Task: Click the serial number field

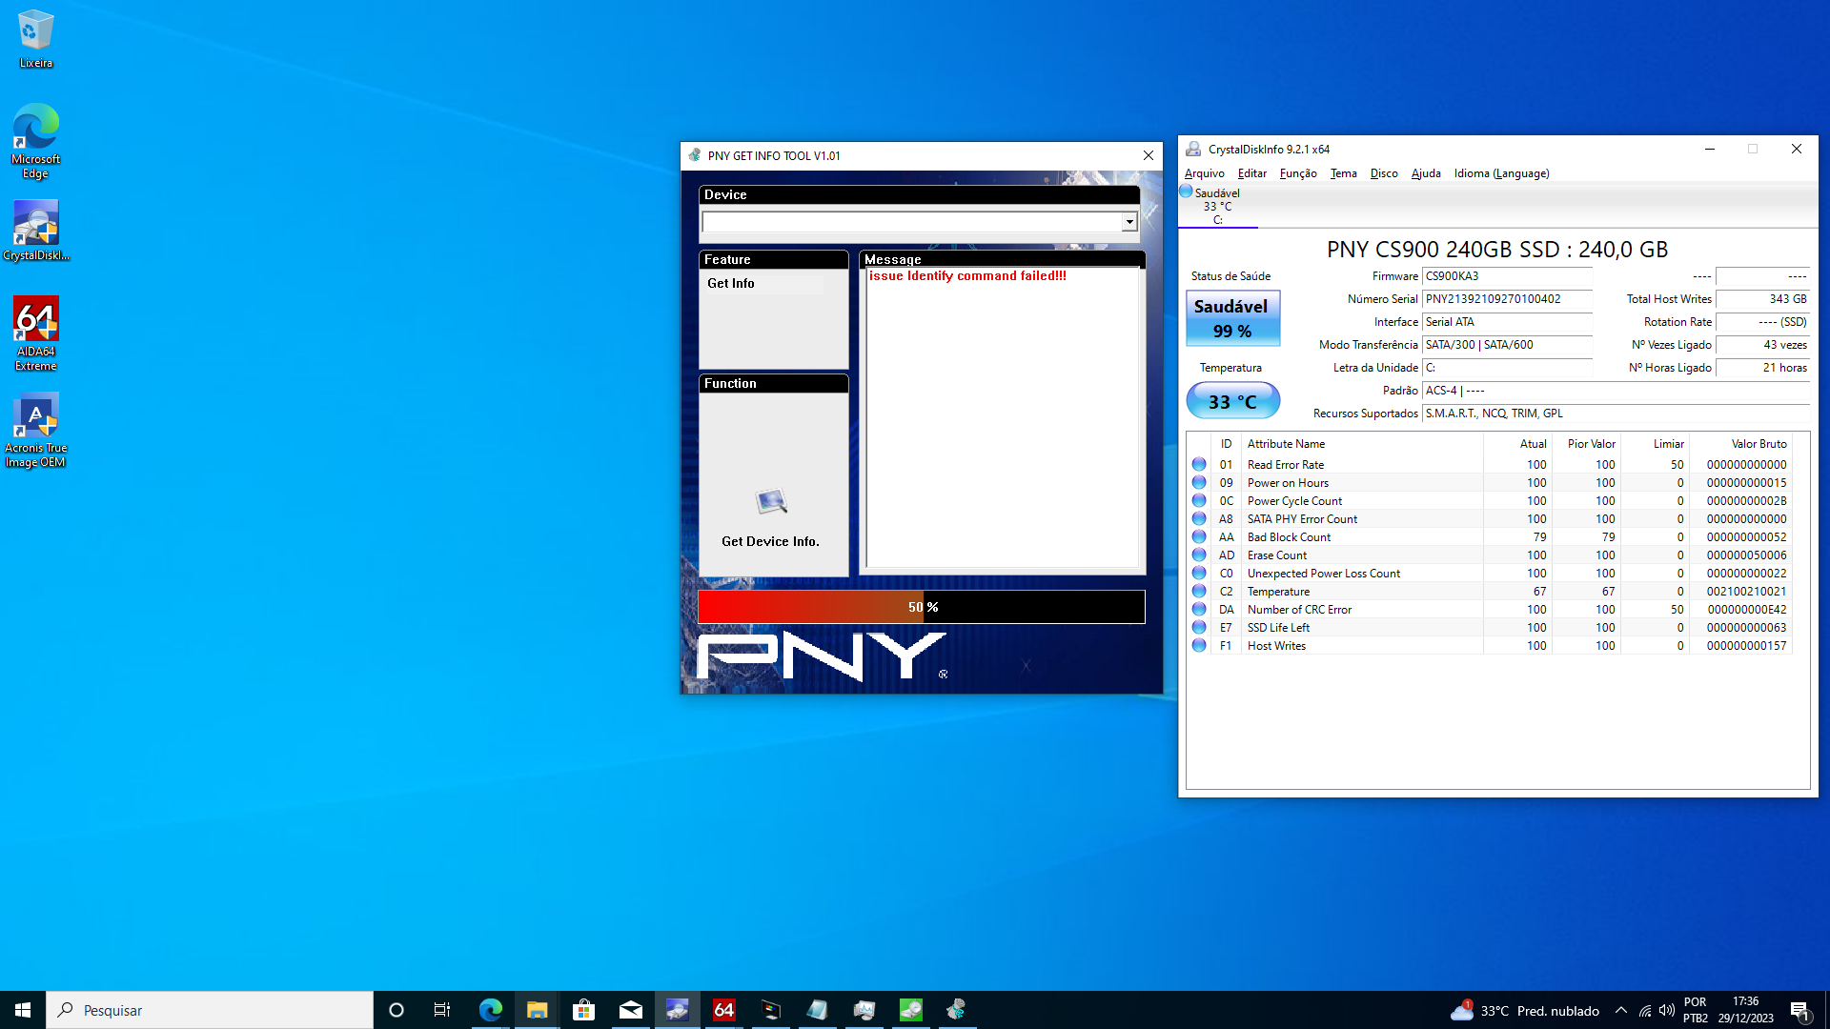Action: 1507,299
